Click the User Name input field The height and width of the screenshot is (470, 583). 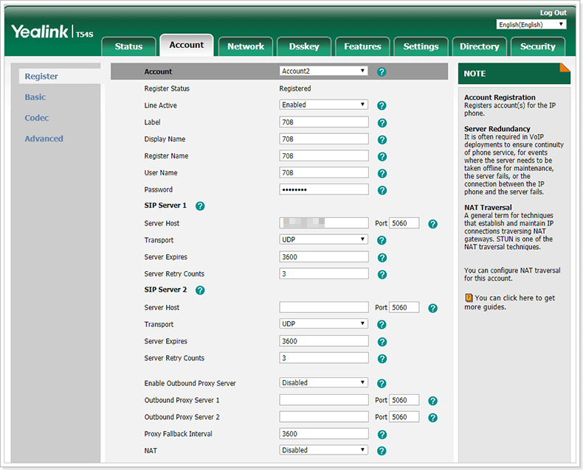(324, 172)
